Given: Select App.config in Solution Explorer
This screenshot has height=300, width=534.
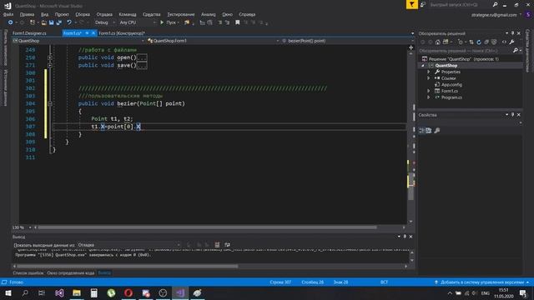Looking at the screenshot, I should pyautogui.click(x=451, y=85).
